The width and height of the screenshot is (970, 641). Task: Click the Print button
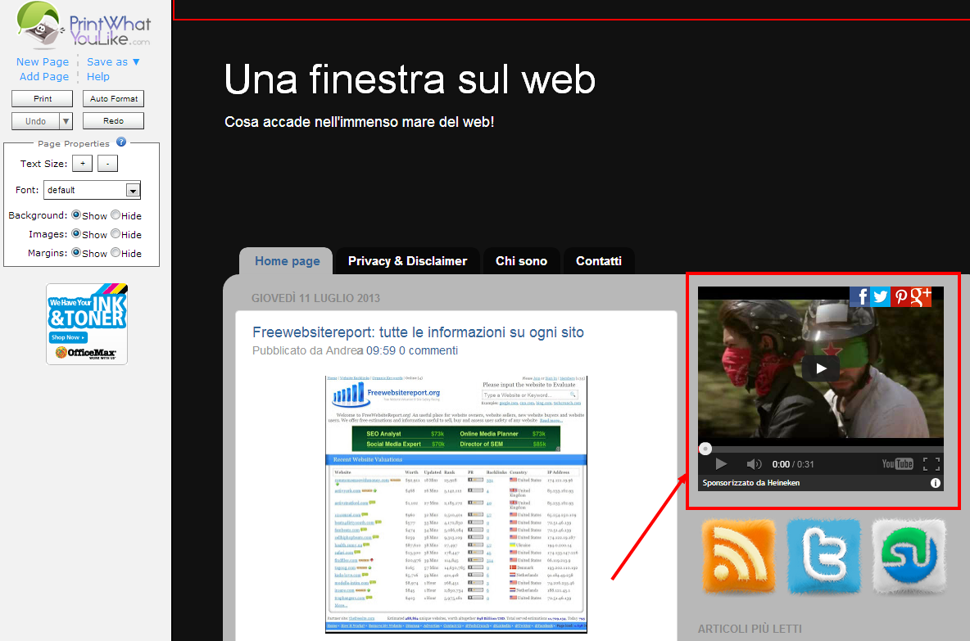tap(42, 98)
